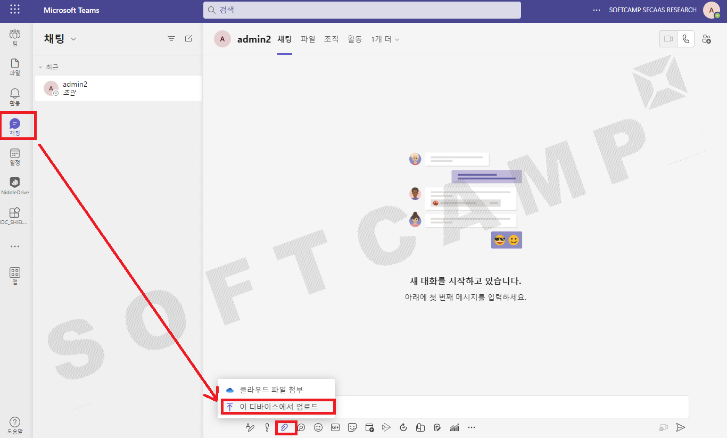Screen dimensions: 727x438
Task: Go to Teams (팀) in sidebar
Action: pos(15,38)
